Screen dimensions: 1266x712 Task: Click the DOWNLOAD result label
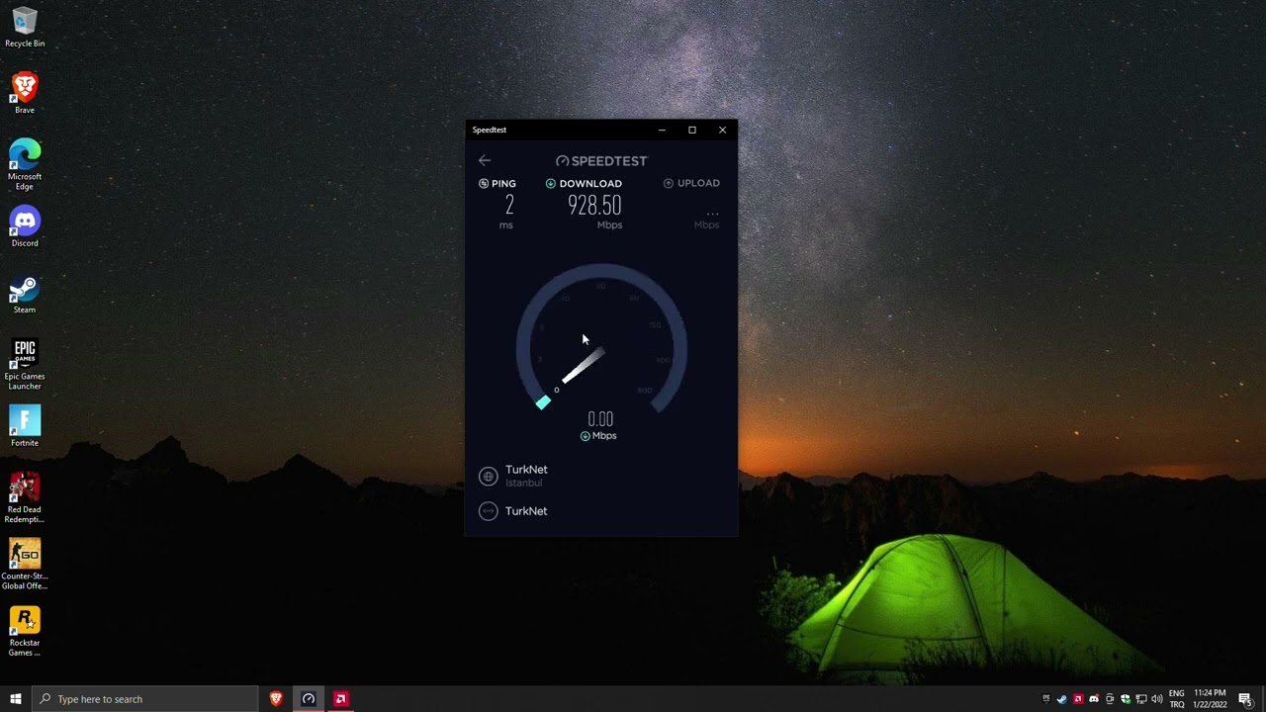tap(590, 183)
